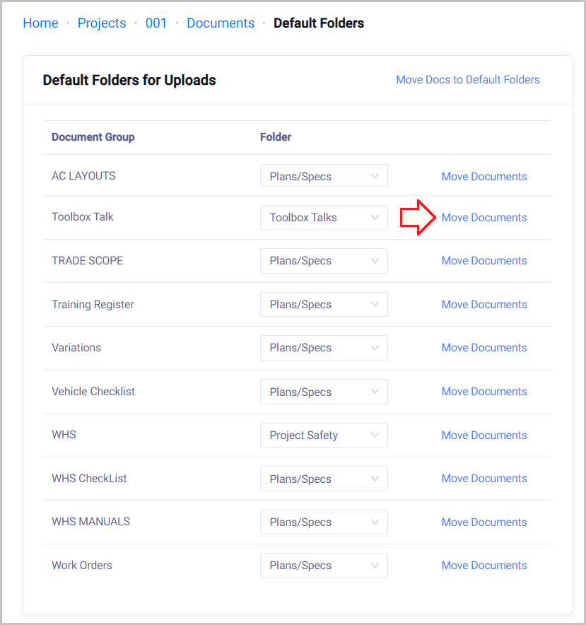Expand the Vehicle Checklist folder dropdown
This screenshot has height=625, width=586.
(324, 392)
